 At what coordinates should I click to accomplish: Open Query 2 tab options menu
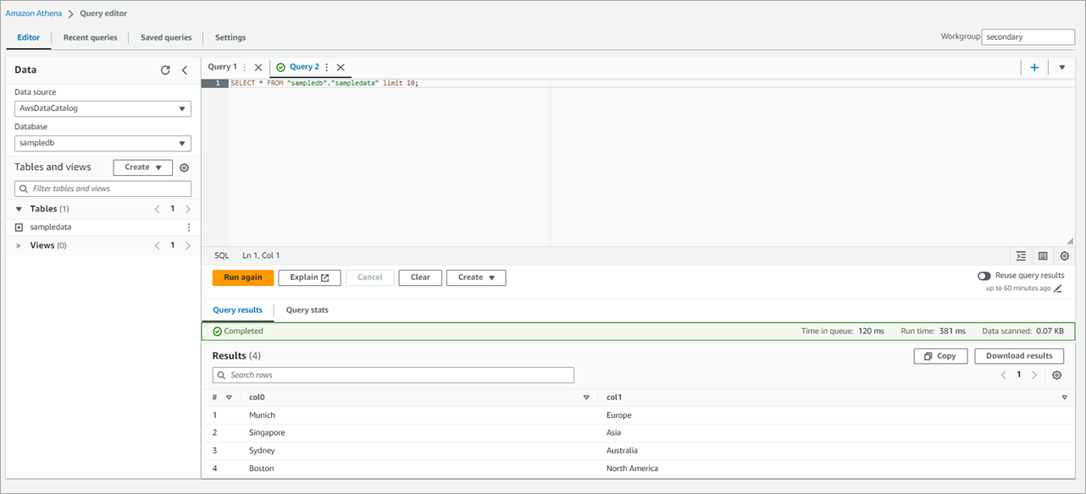[327, 68]
